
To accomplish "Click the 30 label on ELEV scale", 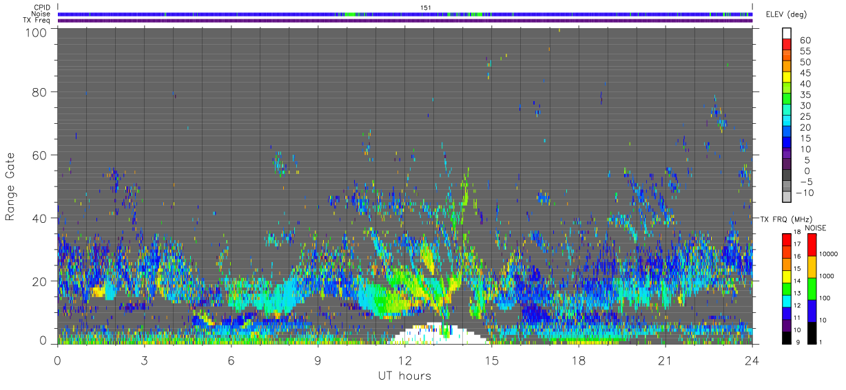I will tap(805, 106).
